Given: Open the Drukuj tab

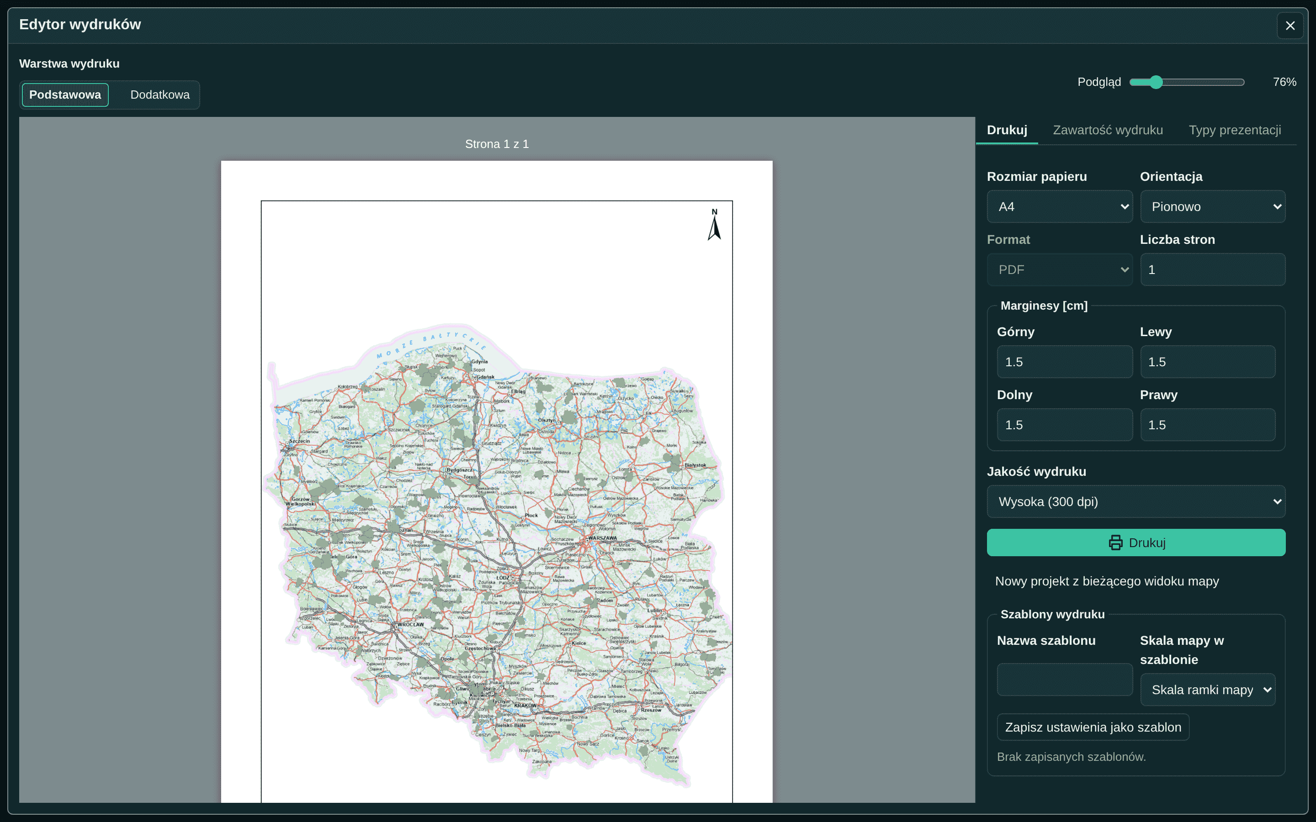Looking at the screenshot, I should coord(1007,130).
